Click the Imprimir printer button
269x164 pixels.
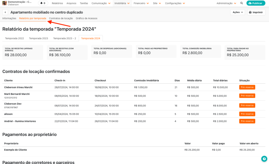(256, 12)
